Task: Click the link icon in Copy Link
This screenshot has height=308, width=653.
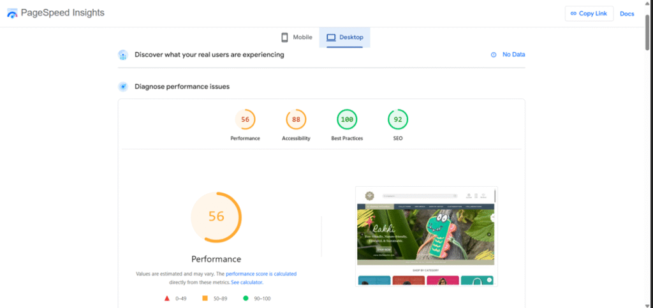Action: pyautogui.click(x=573, y=13)
